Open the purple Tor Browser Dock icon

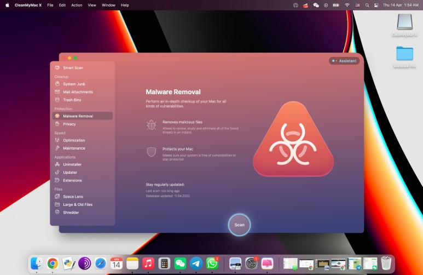(x=84, y=263)
